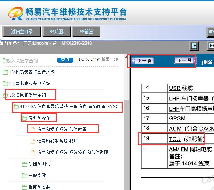The width and height of the screenshot is (214, 190).
Task: Click table cell number 19
Action: [x=146, y=138]
